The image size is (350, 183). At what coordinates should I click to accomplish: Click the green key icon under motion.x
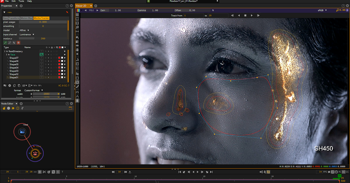(6, 42)
